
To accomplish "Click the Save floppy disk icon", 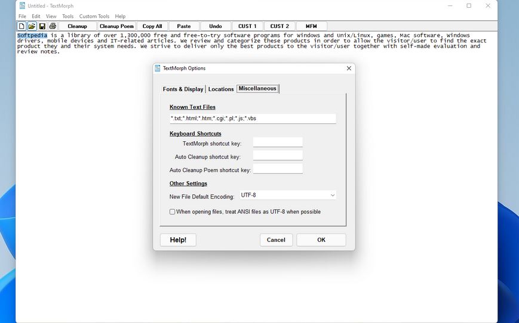I will click(42, 26).
